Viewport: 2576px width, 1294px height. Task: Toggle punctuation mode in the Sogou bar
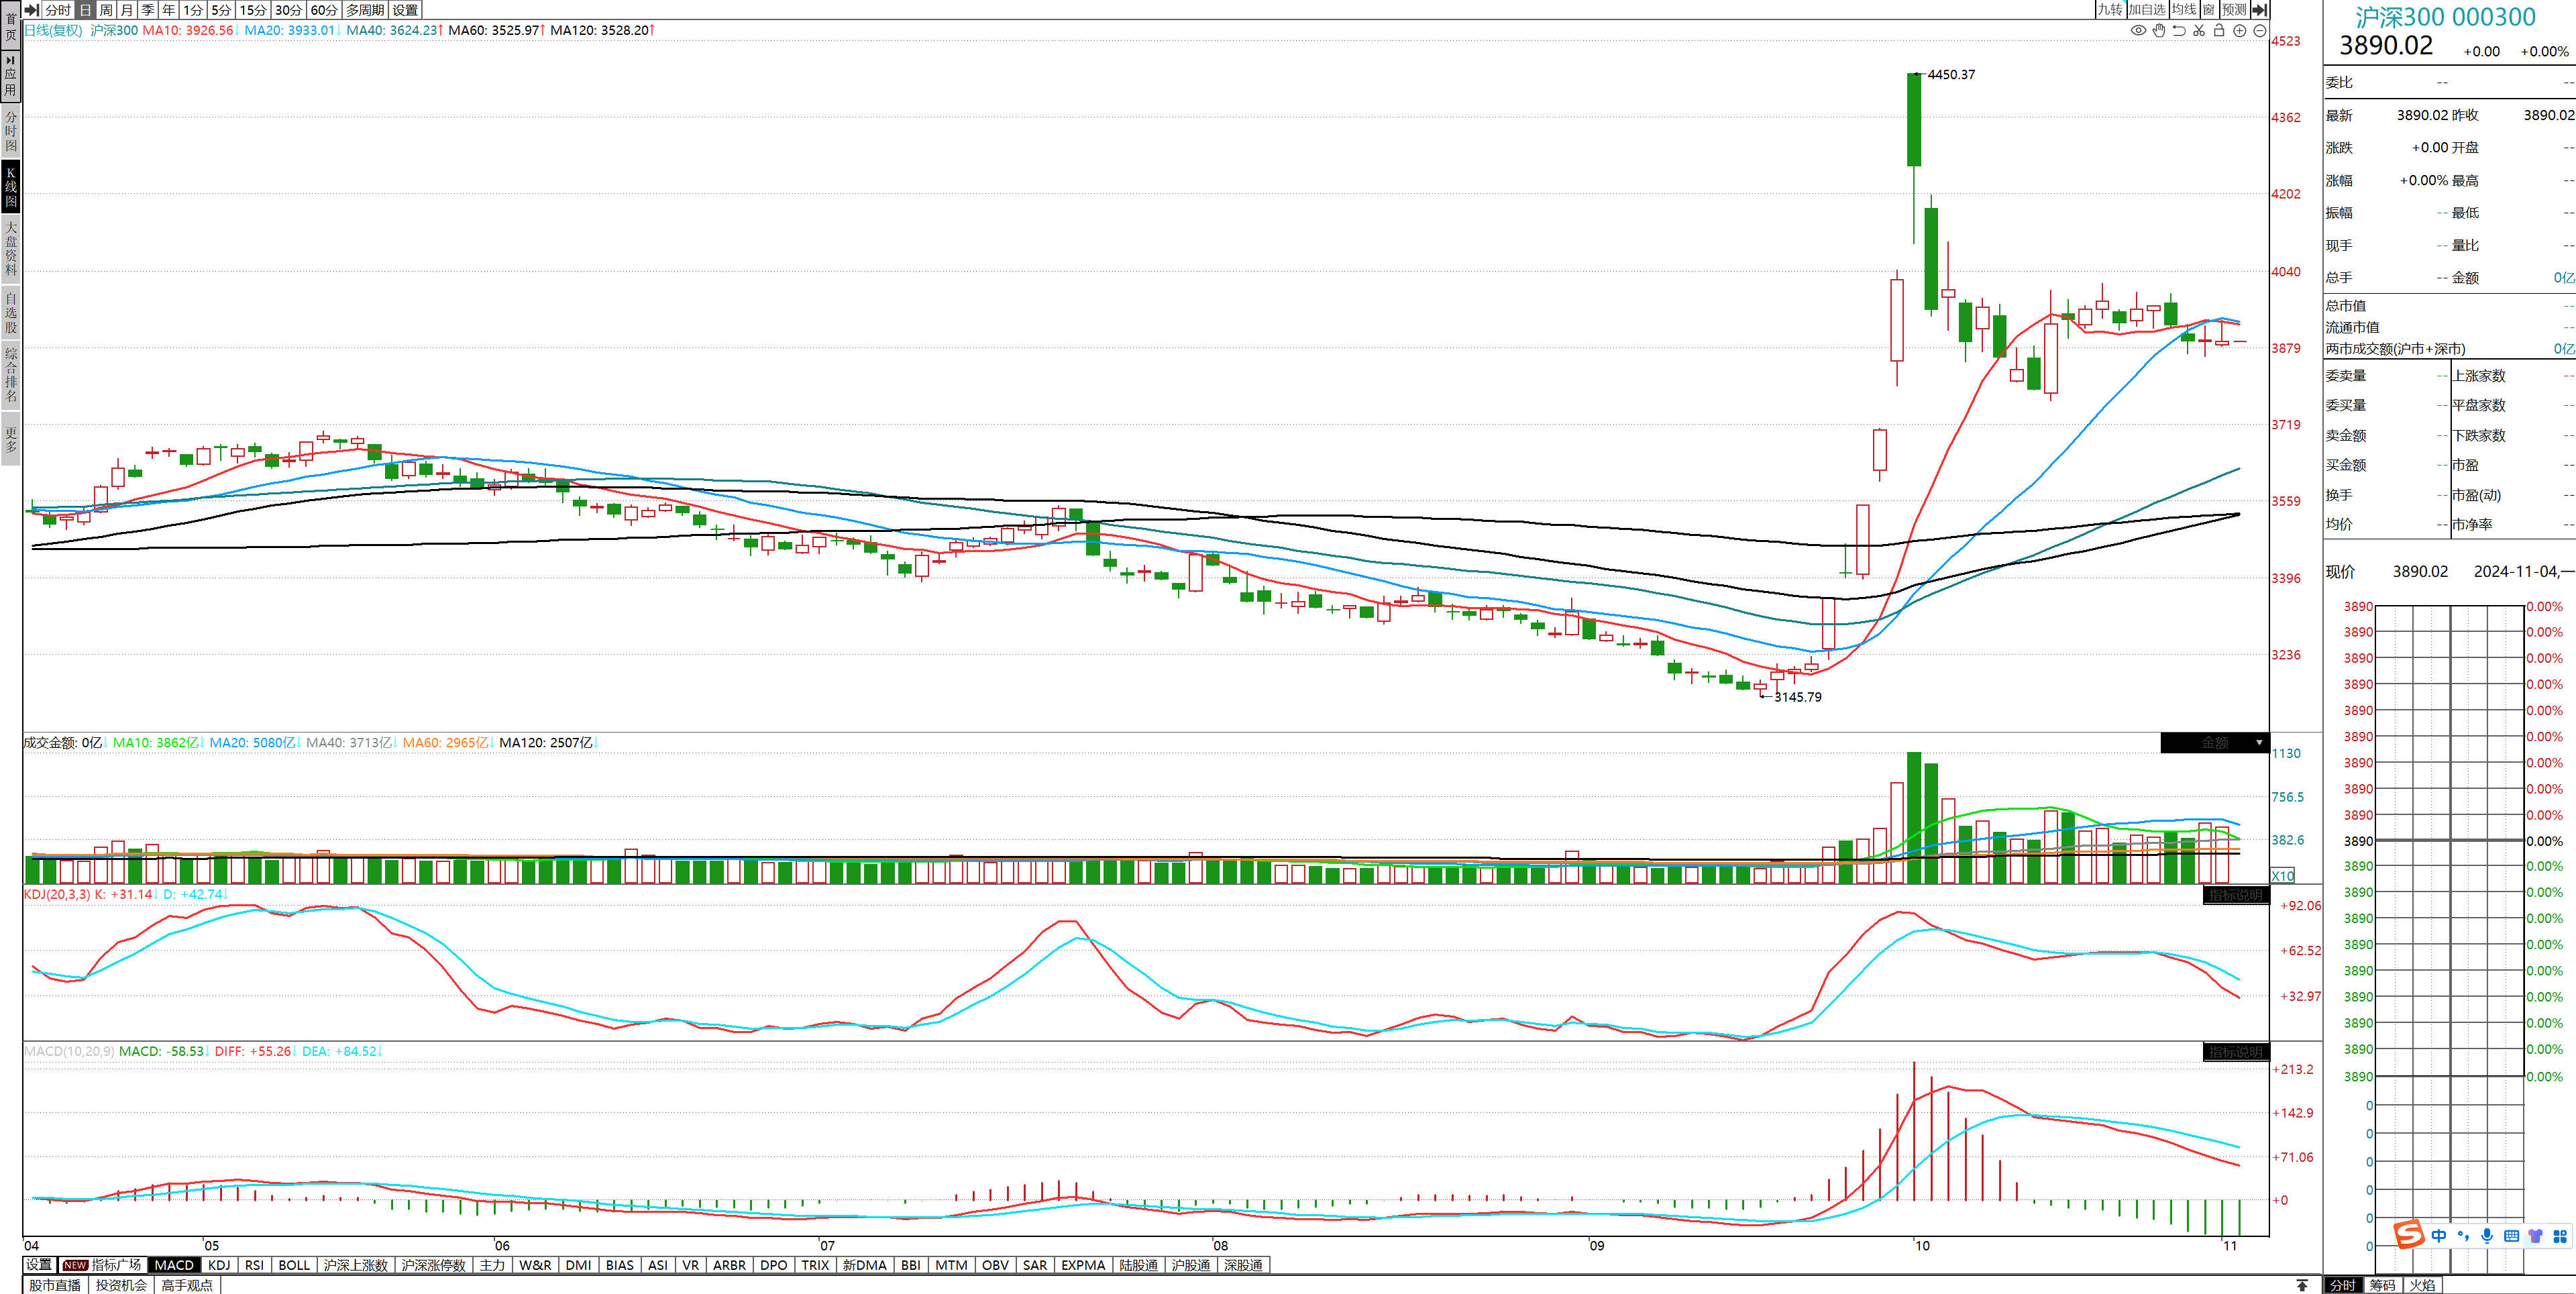[2463, 1236]
